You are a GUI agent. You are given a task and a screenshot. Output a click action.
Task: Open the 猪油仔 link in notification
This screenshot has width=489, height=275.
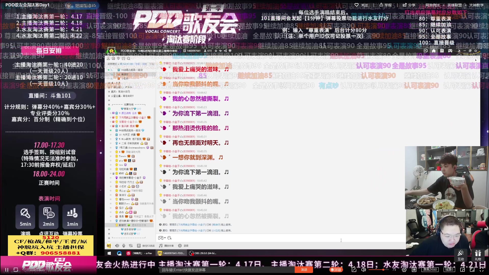tap(216, 225)
